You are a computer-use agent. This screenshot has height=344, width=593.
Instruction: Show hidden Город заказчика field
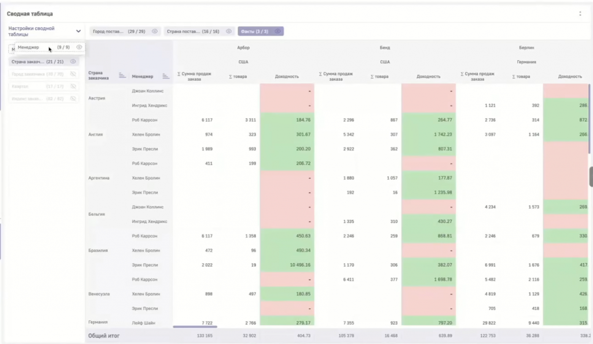point(73,74)
